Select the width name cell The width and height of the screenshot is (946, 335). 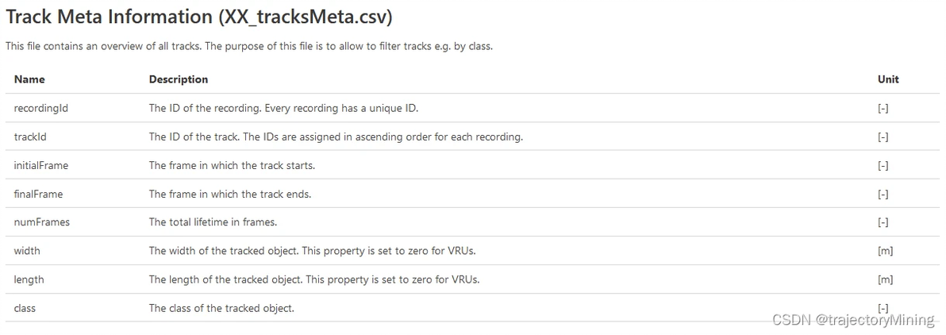point(27,251)
